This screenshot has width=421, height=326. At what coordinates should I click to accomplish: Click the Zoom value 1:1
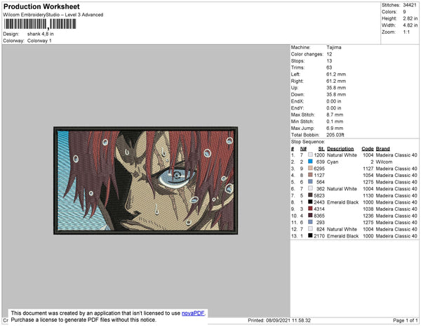[x=406, y=32]
